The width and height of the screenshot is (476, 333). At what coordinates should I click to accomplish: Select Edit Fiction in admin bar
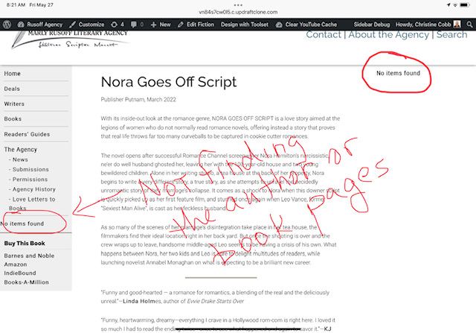pos(196,25)
